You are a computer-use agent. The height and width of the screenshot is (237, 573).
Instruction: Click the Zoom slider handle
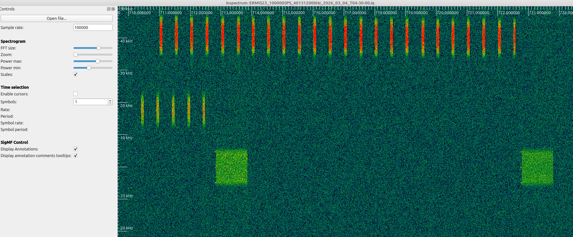coord(76,55)
